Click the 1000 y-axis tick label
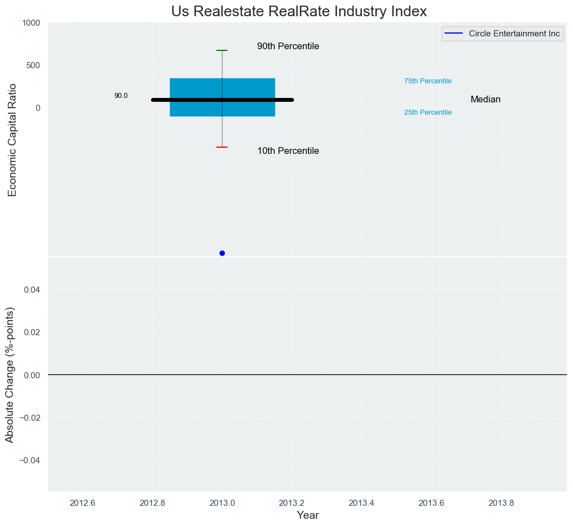573x526 pixels. [x=31, y=23]
